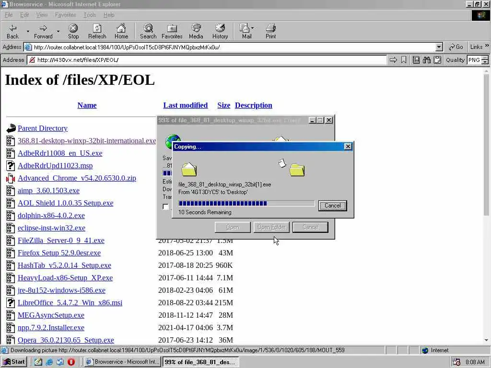The image size is (491, 368).
Task: Click the Outlook Express quick launch icon
Action: click(60, 362)
